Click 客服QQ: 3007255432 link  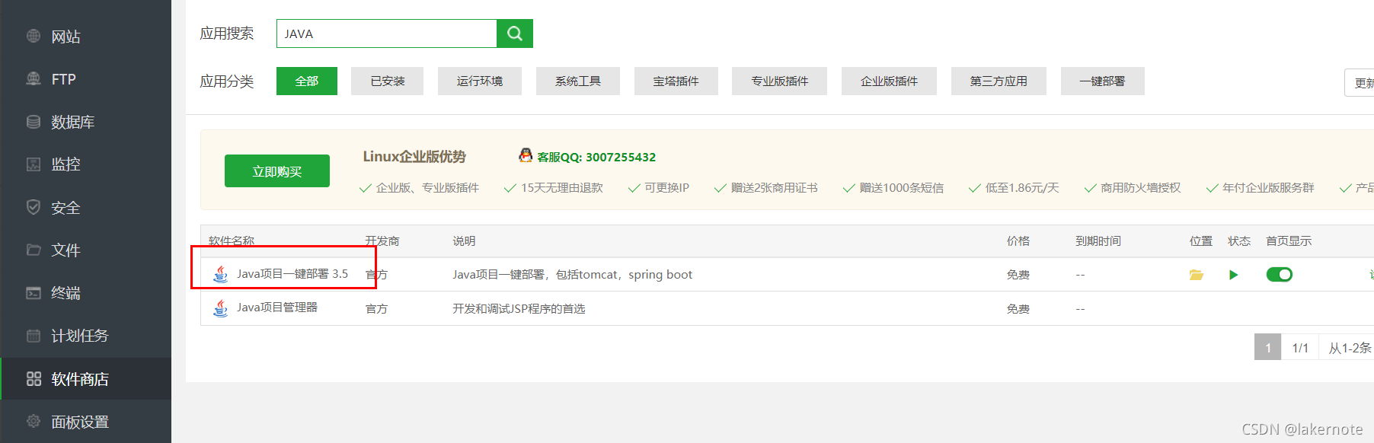click(x=596, y=157)
